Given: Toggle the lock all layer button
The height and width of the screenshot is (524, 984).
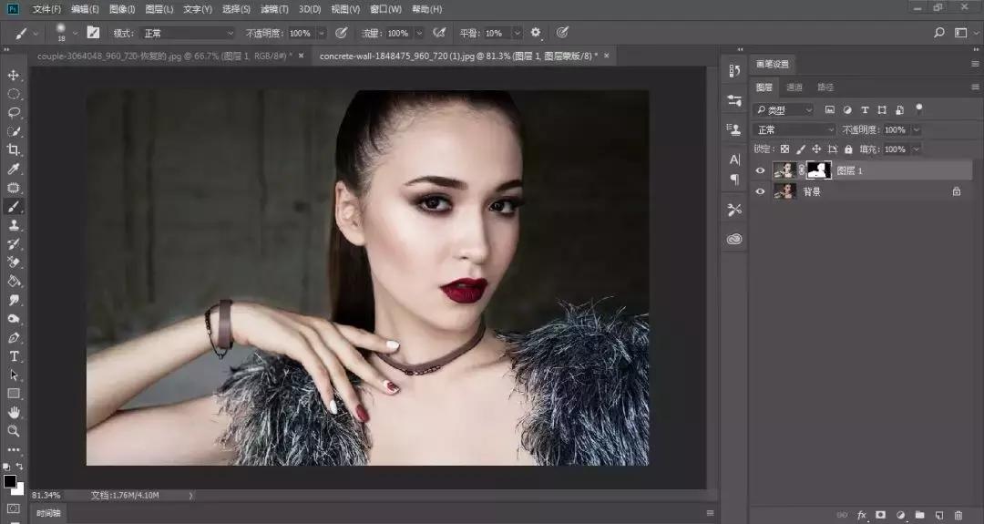Looking at the screenshot, I should 848,149.
